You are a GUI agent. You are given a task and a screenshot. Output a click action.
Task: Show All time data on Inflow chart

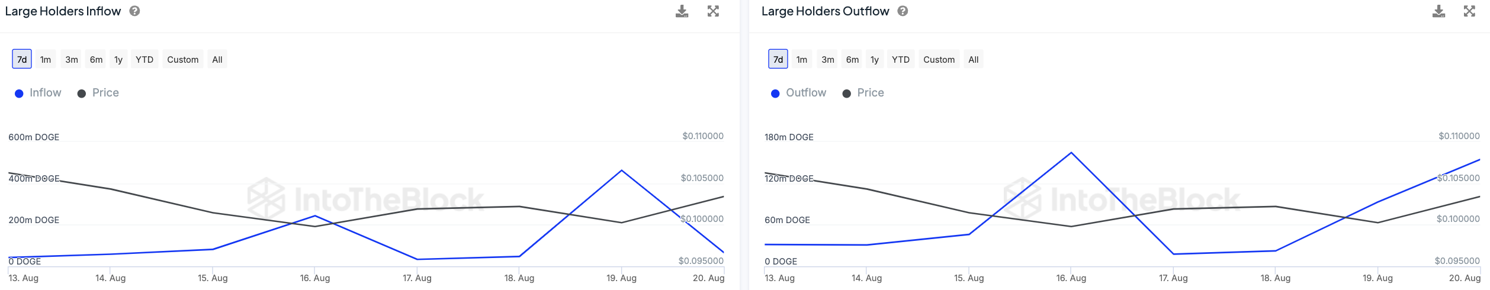pos(217,59)
